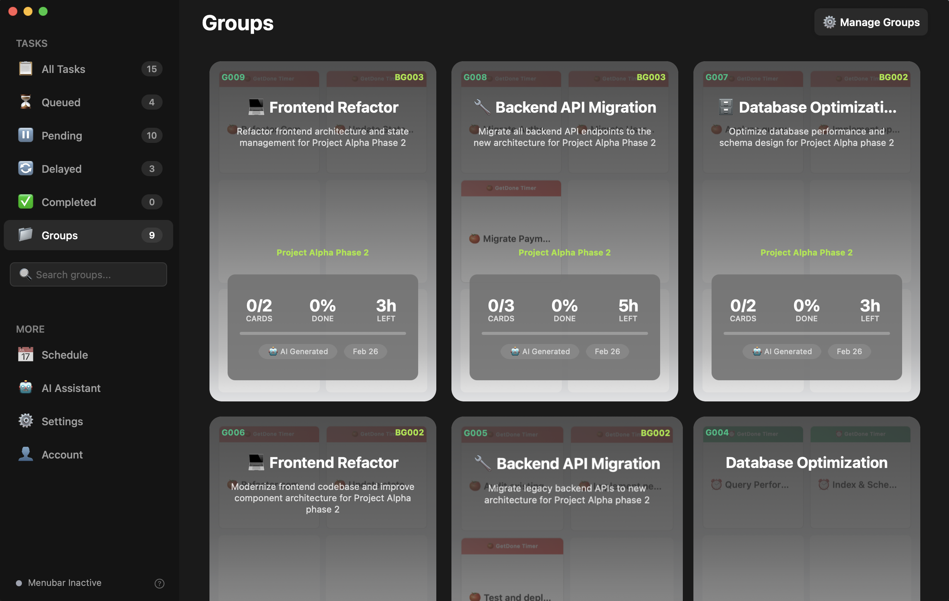The width and height of the screenshot is (949, 601).
Task: Click the All Tasks clipboard icon
Action: pyautogui.click(x=26, y=69)
